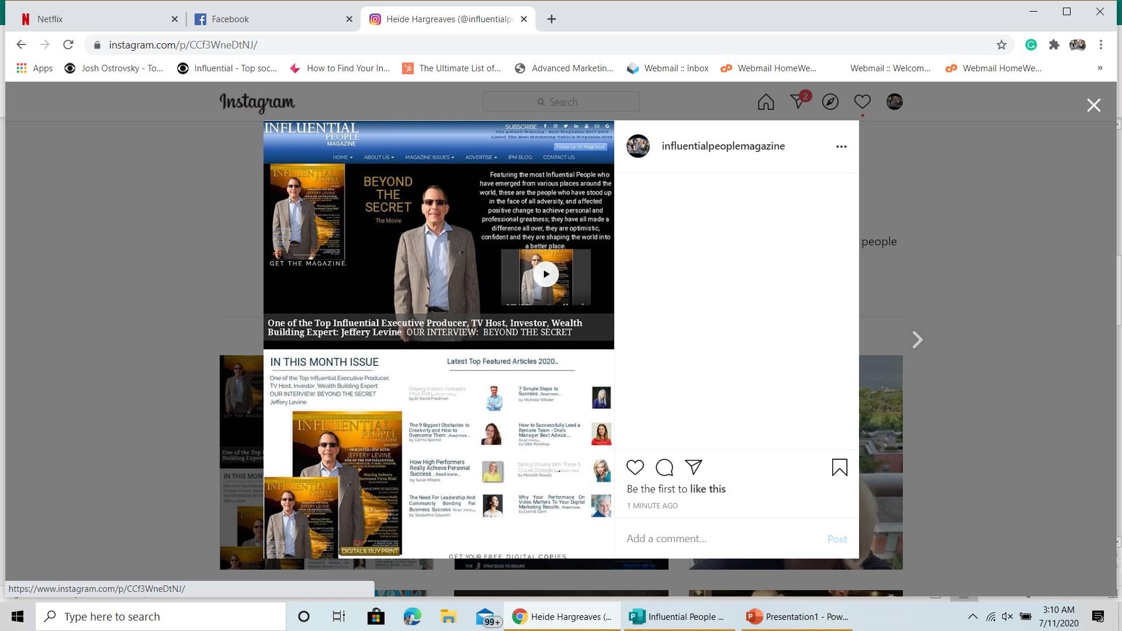
Task: Click Windows taskbar search box
Action: pos(161,616)
